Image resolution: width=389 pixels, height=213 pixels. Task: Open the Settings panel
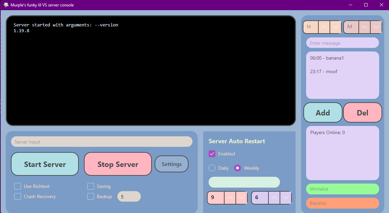(x=172, y=164)
